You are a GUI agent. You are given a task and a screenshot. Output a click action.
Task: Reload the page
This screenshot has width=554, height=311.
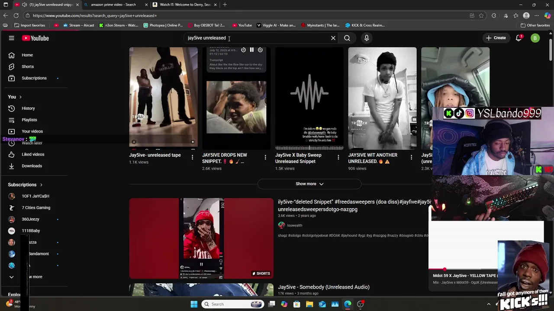click(16, 16)
